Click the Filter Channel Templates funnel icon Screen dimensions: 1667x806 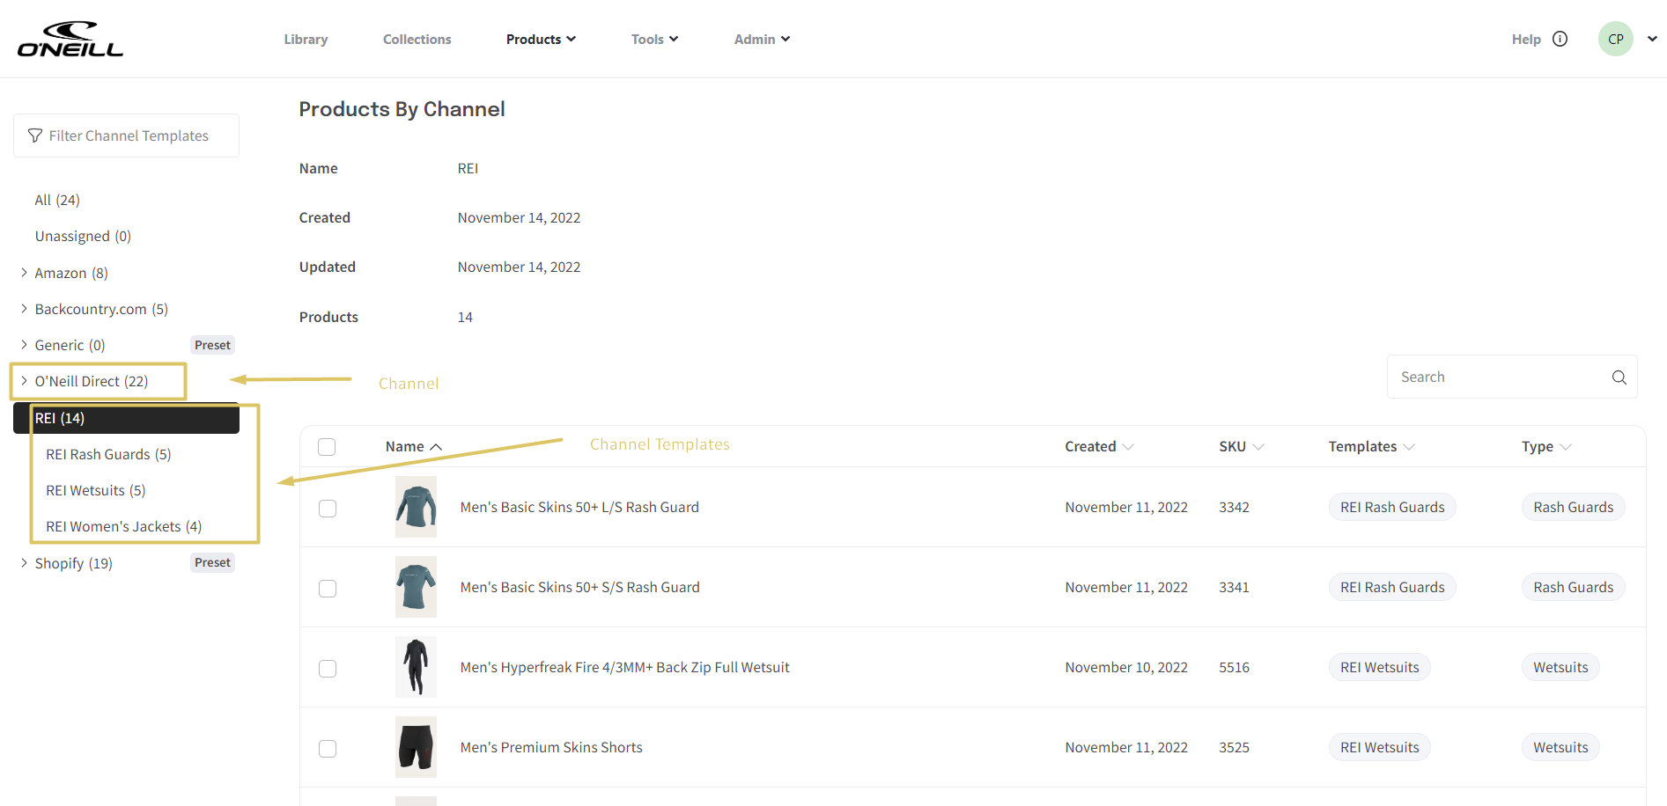tap(35, 136)
